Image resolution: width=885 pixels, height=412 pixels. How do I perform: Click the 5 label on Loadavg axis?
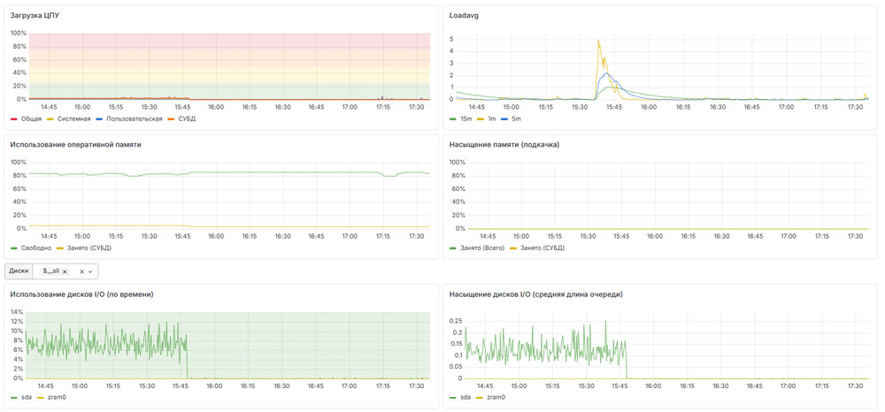(x=451, y=39)
